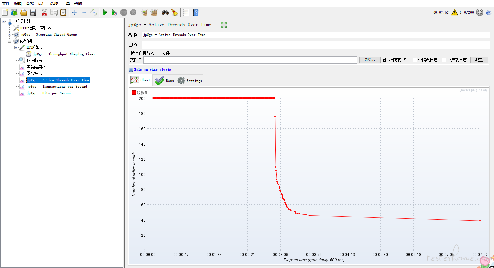Screen dimensions: 494x268
Task: Click the red 线程组 legend color swatch
Action: (134, 93)
